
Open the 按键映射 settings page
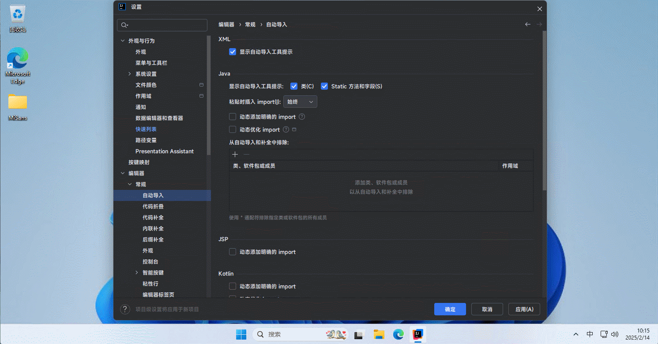pos(139,163)
